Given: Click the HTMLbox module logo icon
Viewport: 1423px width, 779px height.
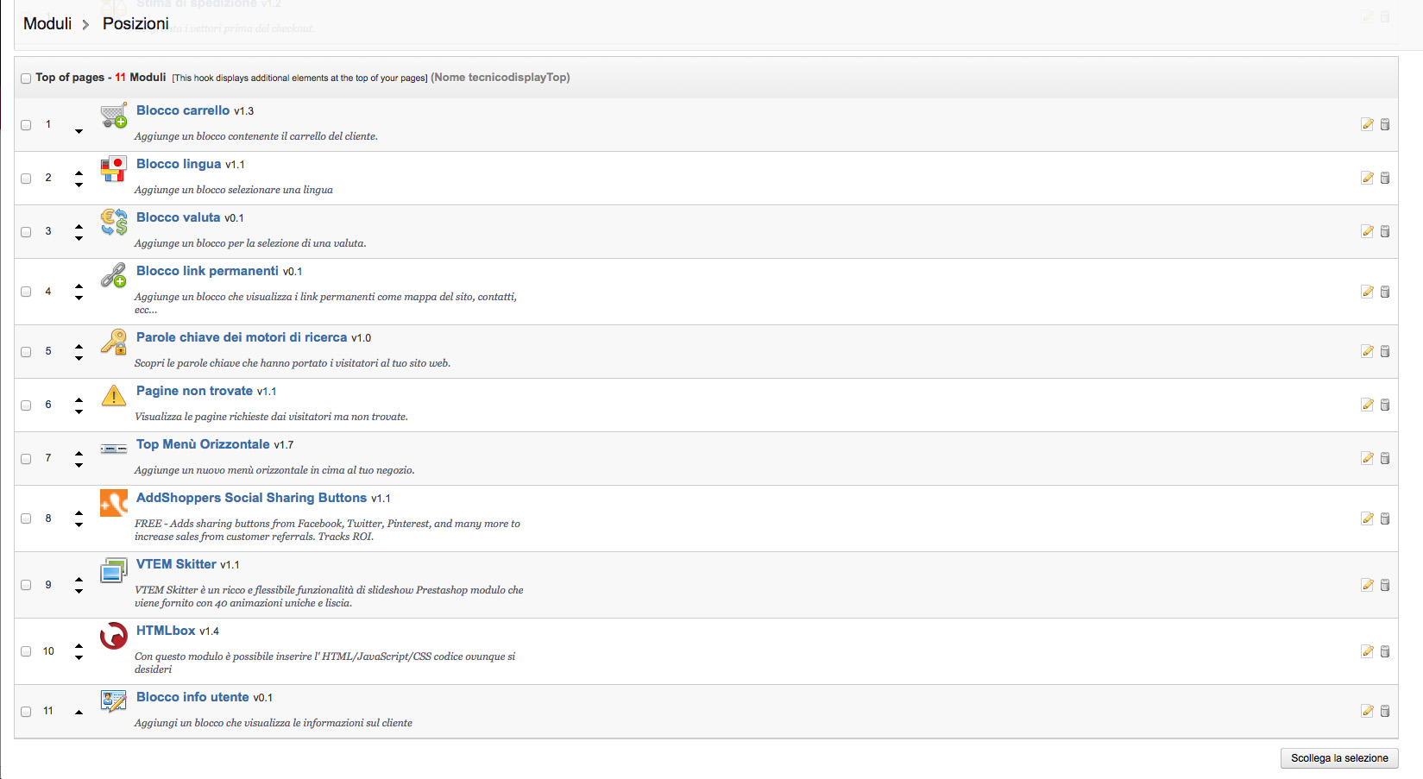Looking at the screenshot, I should tap(114, 637).
